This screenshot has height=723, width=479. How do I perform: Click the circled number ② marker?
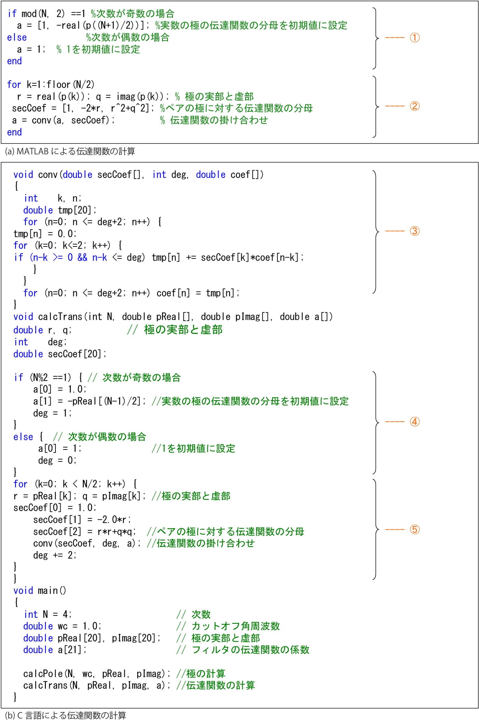click(415, 106)
